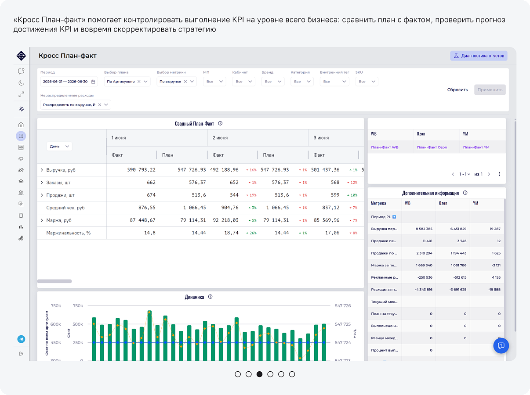Image resolution: width=530 pixels, height=395 pixels.
Task: Expand the Маржа, руб row
Action: click(42, 220)
